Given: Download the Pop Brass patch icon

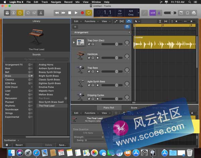Looking at the screenshot, I should point(66,98).
